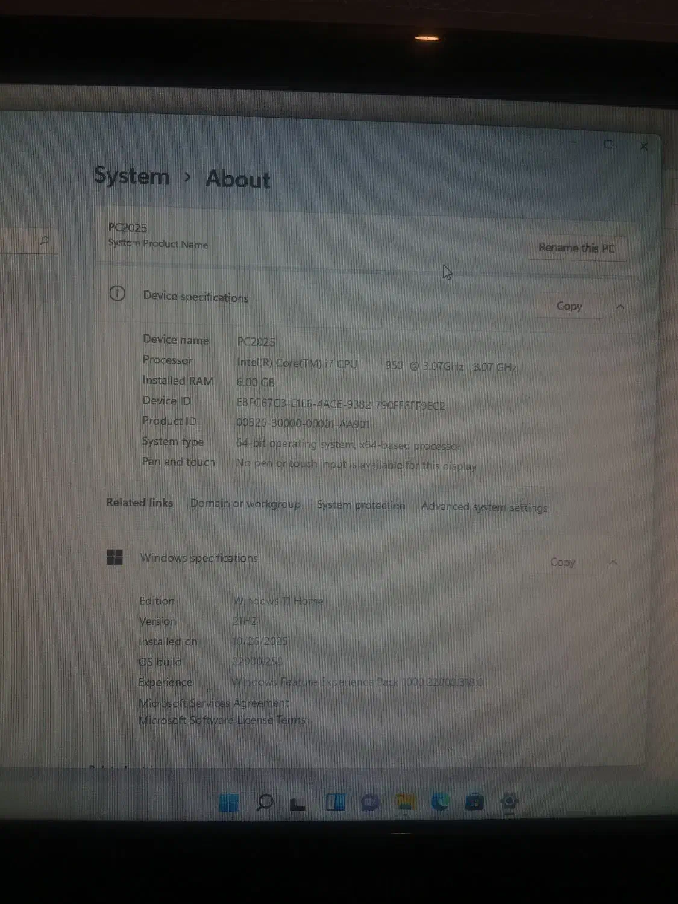Open the Windows Start menu
Screen dimensions: 678x904
228,803
